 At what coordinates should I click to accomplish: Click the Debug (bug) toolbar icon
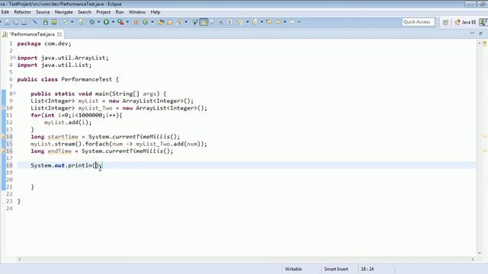[x=92, y=22]
